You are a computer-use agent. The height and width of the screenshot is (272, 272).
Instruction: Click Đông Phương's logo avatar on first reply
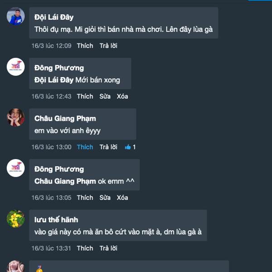(15, 67)
